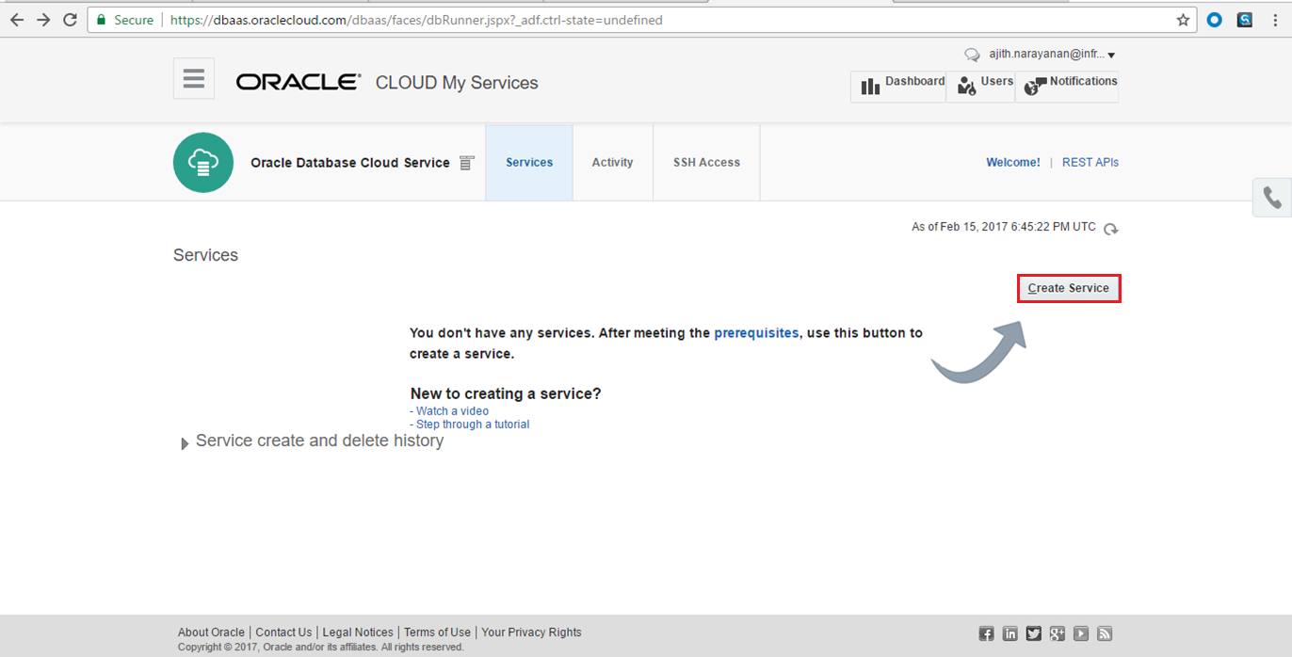
Task: Refresh the services timestamp
Action: pyautogui.click(x=1111, y=228)
